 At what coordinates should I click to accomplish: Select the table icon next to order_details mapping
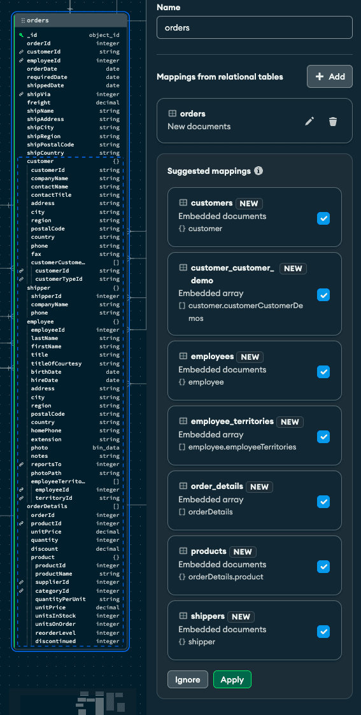click(183, 486)
